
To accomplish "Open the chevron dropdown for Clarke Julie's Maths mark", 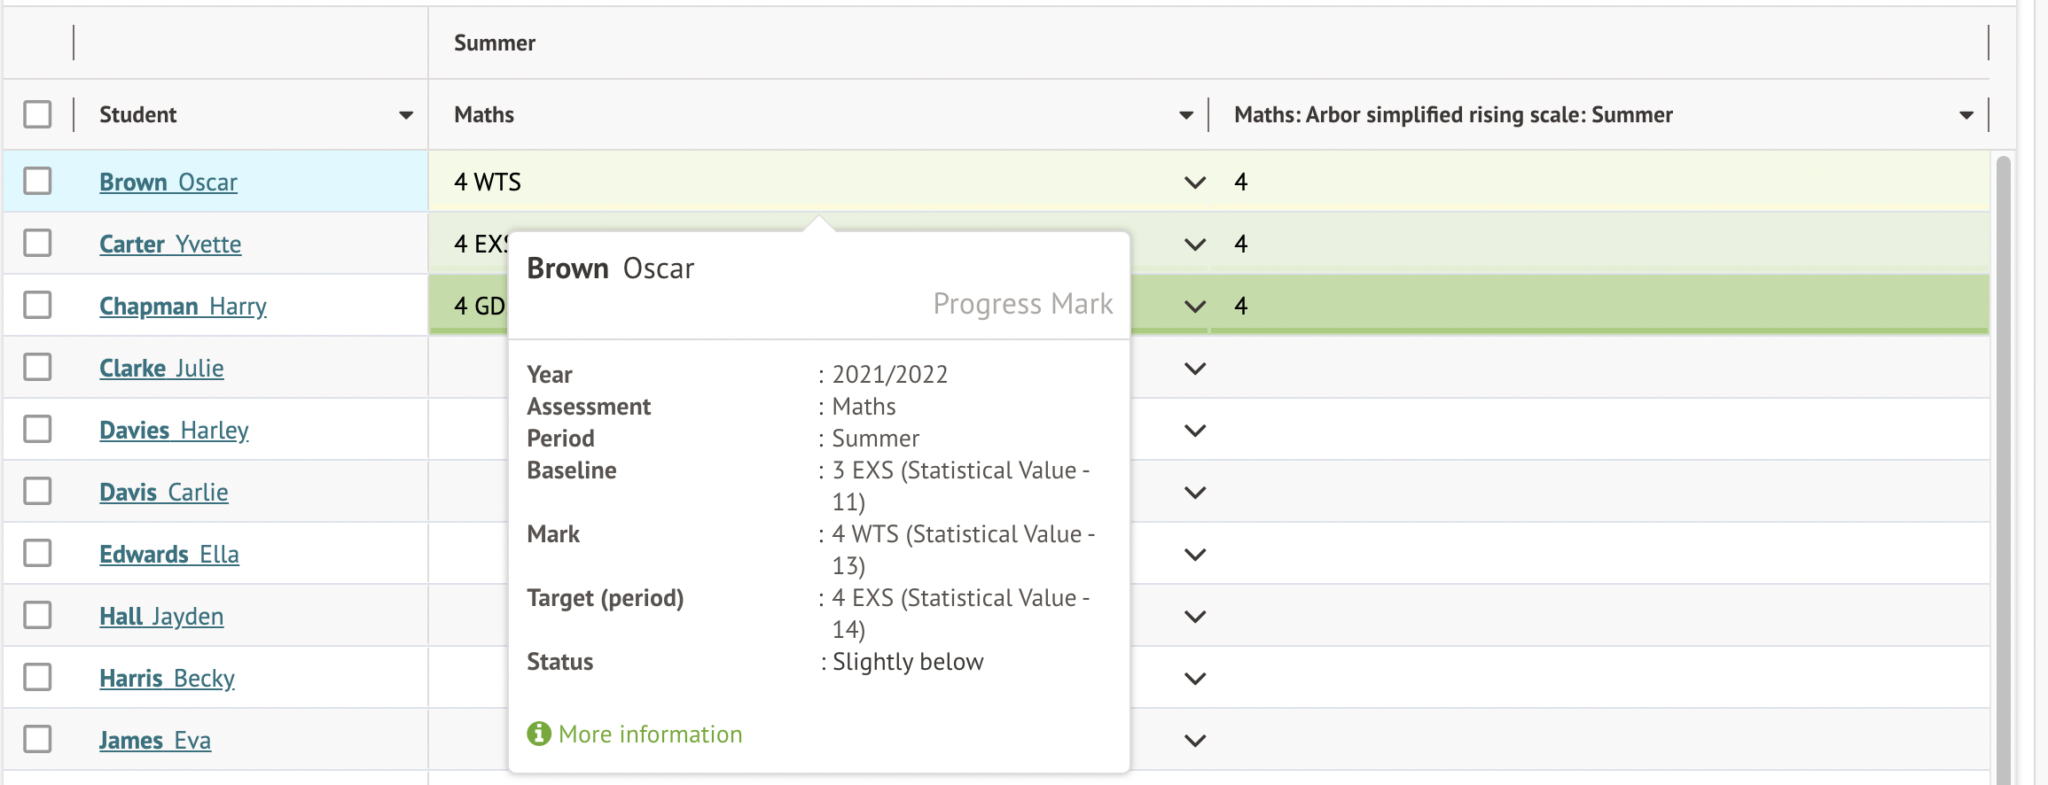I will (1194, 369).
